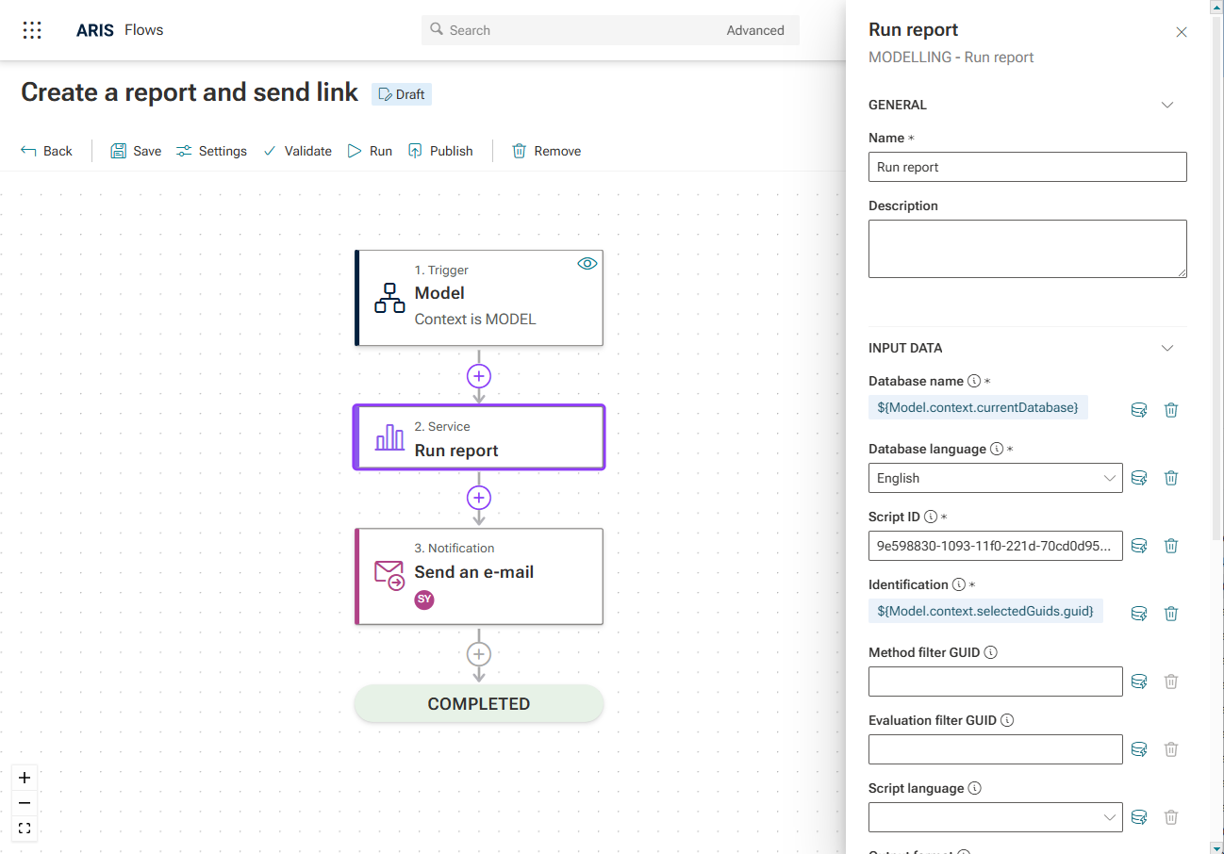This screenshot has width=1224, height=854.
Task: Collapse the INPUT DATA section
Action: 1166,348
